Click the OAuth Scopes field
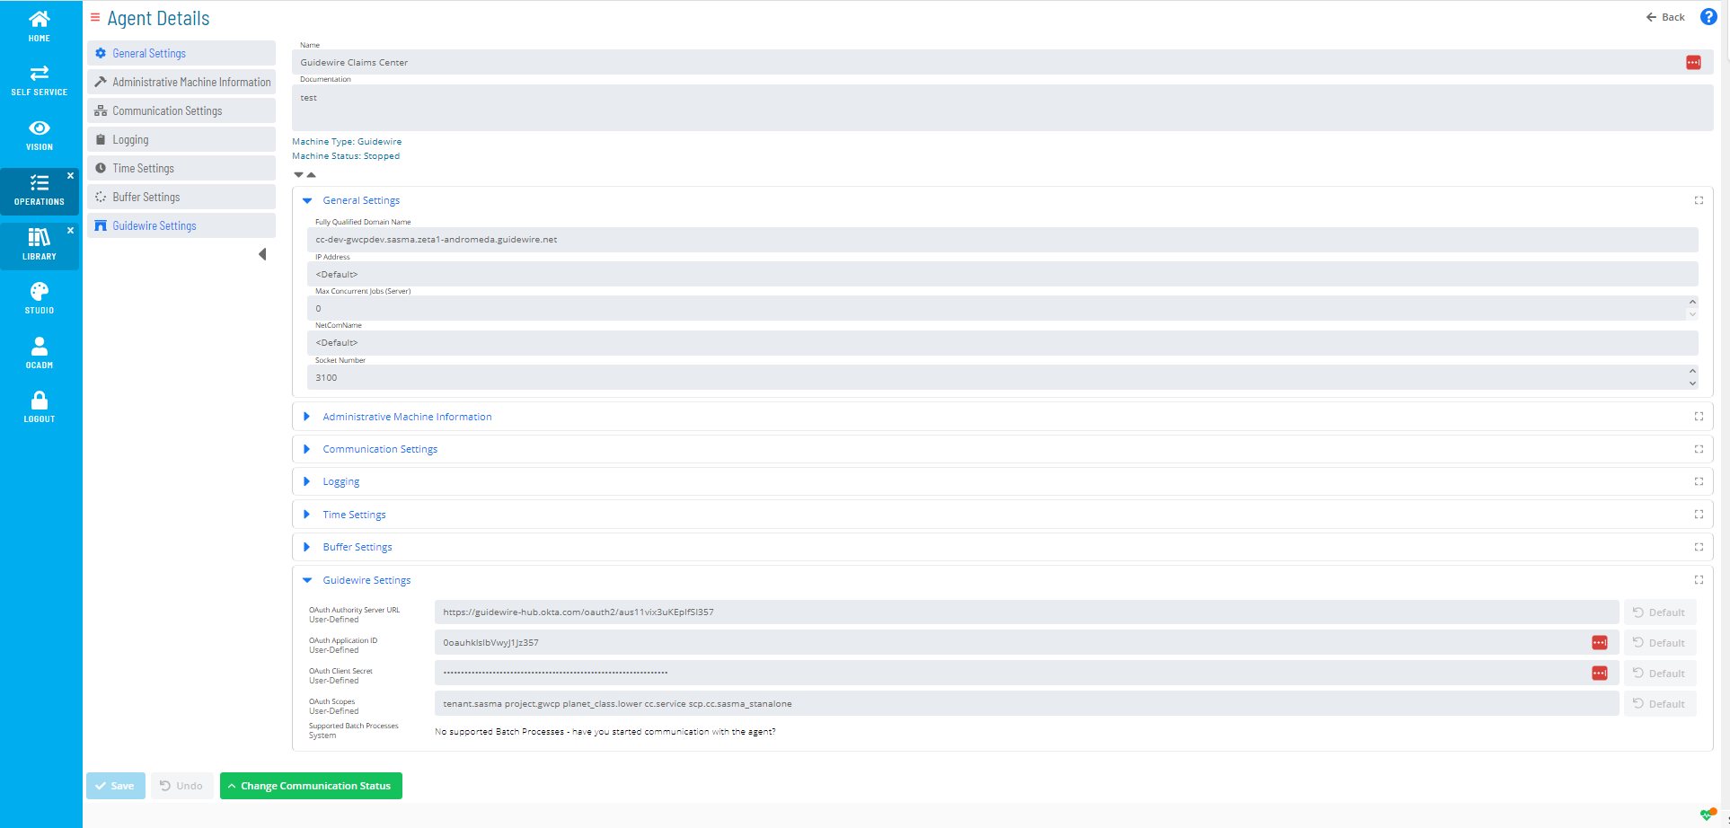The height and width of the screenshot is (828, 1730). pyautogui.click(x=1027, y=704)
